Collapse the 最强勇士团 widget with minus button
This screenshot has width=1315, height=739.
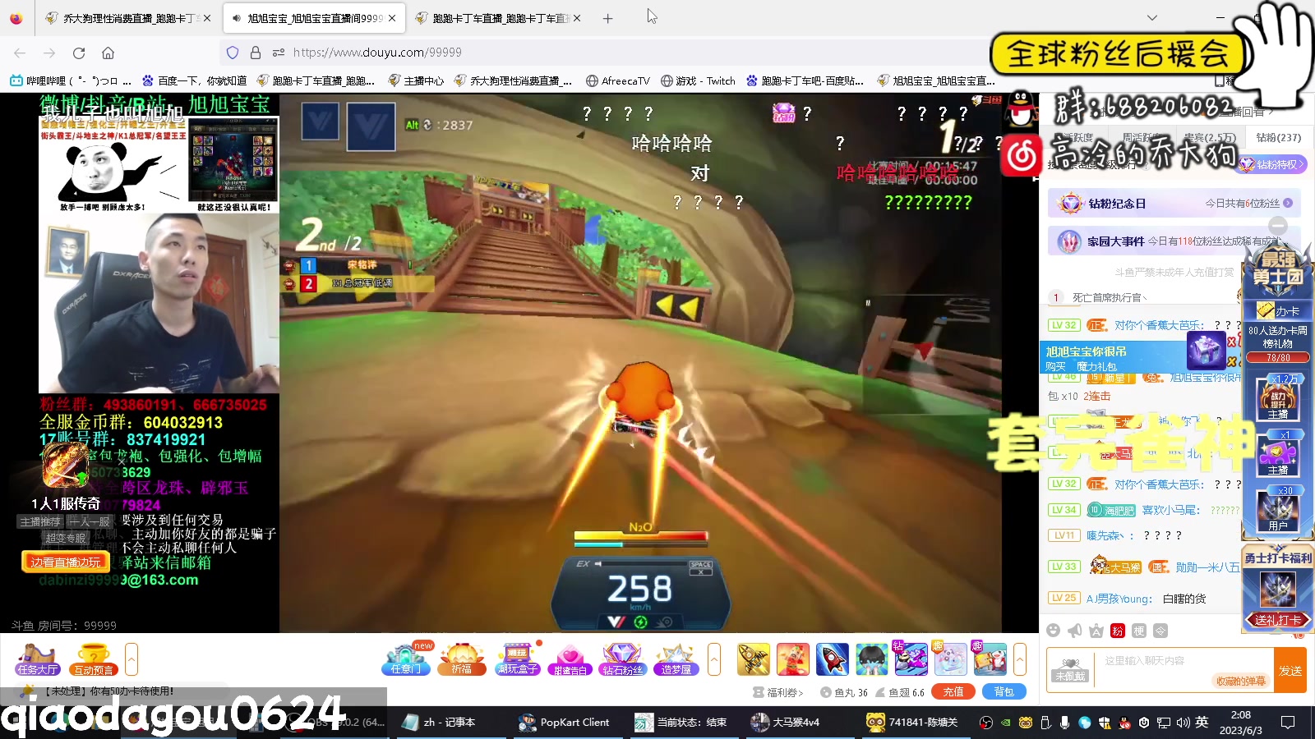click(x=1278, y=225)
